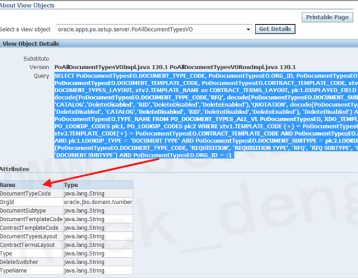Click the Attributes section heading
The width and height of the screenshot is (358, 278).
point(15,169)
